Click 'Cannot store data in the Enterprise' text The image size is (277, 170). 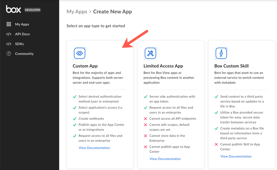[x=167, y=138]
